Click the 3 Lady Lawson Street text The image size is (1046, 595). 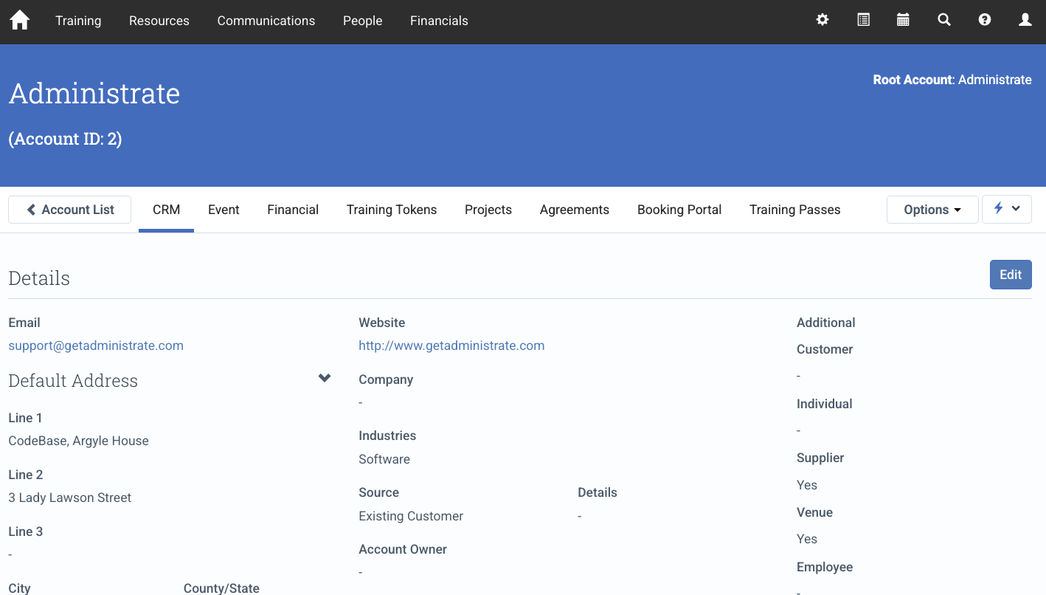coord(70,498)
